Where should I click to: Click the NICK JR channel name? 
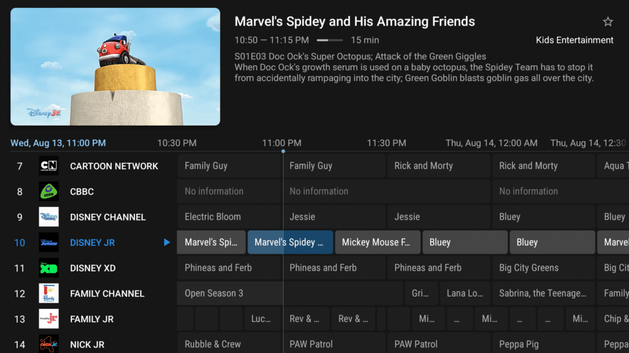point(87,344)
